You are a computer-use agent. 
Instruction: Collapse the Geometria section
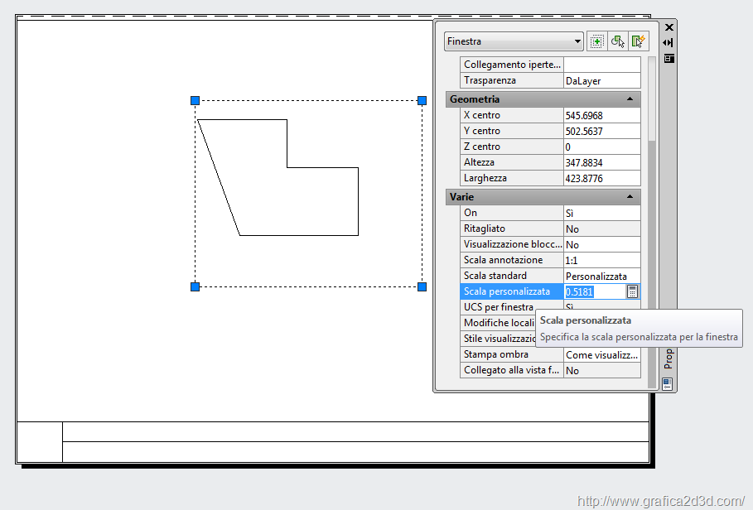pyautogui.click(x=630, y=99)
